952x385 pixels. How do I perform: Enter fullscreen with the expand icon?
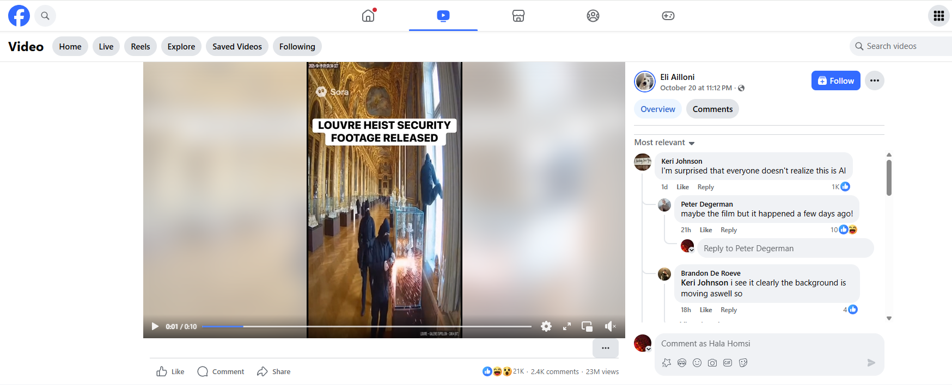[x=566, y=326]
